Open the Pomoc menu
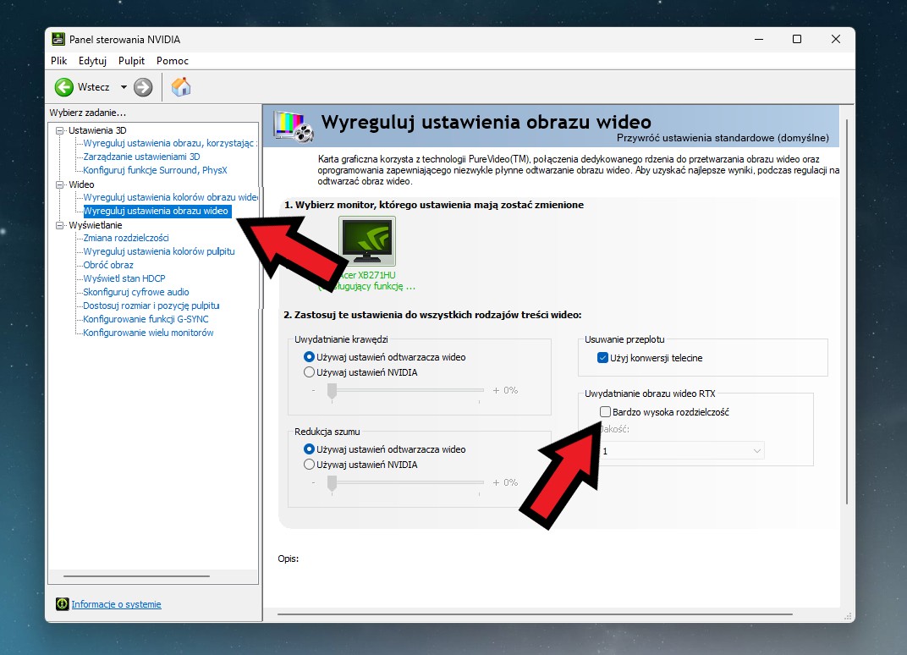This screenshot has height=655, width=907. (173, 61)
